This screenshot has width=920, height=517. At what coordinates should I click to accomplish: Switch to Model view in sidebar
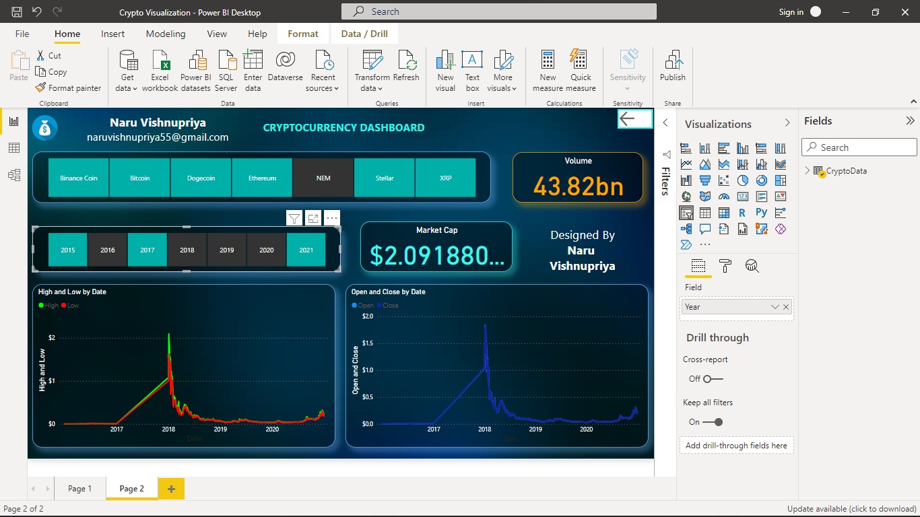13,175
